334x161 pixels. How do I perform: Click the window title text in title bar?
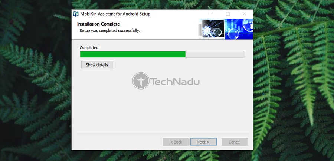coord(115,14)
